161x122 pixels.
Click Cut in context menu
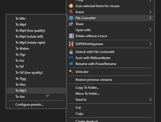tap(110, 108)
